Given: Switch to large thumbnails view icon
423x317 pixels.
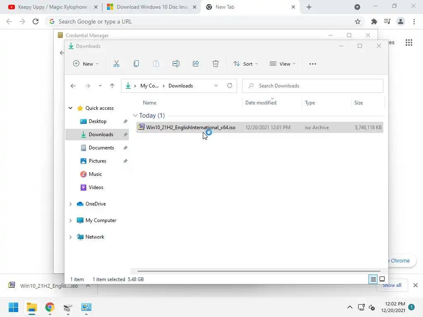Looking at the screenshot, I should [x=382, y=279].
